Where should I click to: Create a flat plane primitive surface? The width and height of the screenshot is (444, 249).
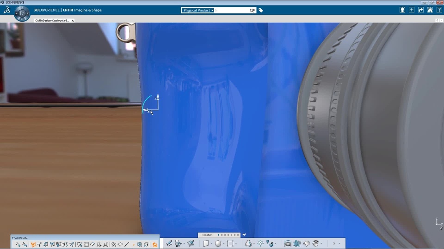click(206, 243)
